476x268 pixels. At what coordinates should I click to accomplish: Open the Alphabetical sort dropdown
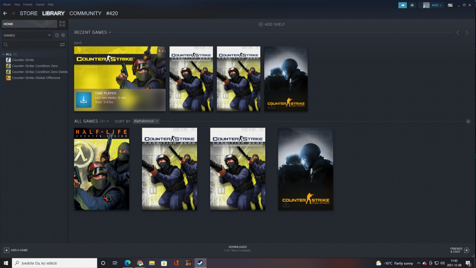click(x=146, y=121)
